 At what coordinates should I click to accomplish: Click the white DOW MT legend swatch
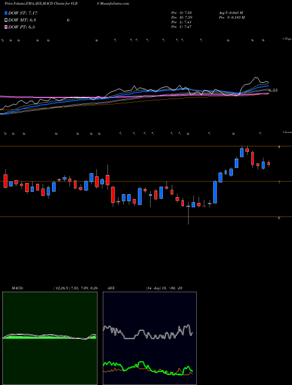pyautogui.click(x=6, y=20)
